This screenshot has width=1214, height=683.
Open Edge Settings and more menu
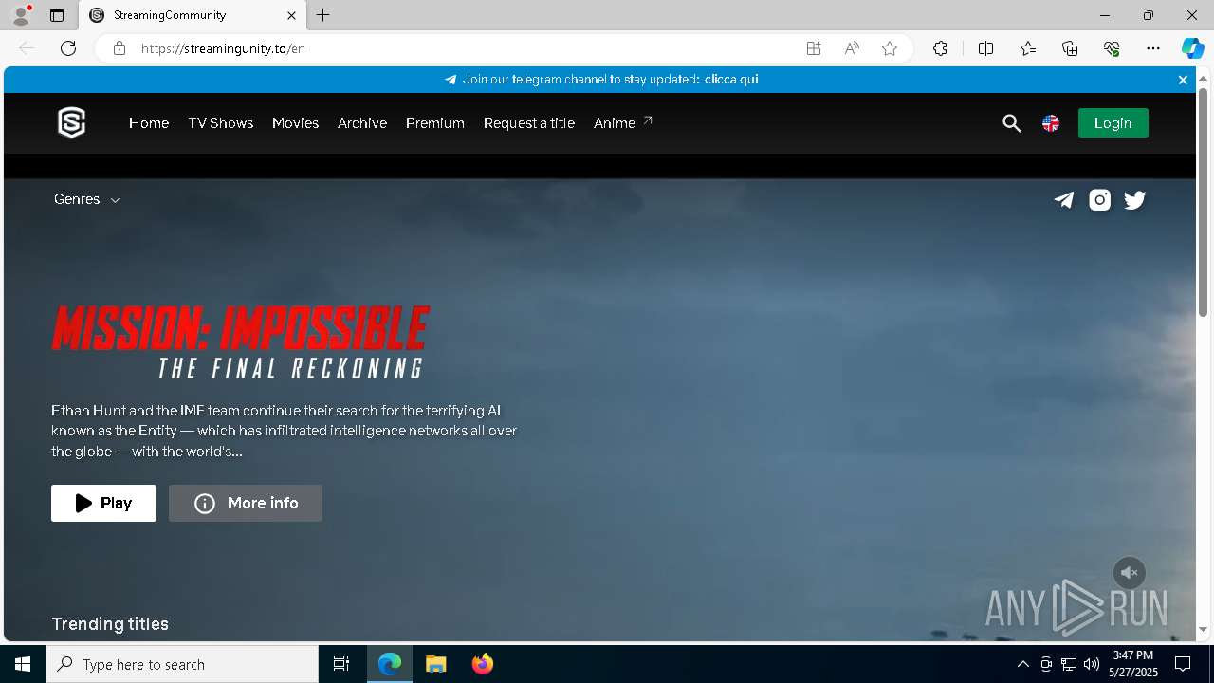coord(1153,48)
